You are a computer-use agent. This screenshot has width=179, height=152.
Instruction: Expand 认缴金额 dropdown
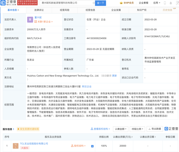click(121, 129)
